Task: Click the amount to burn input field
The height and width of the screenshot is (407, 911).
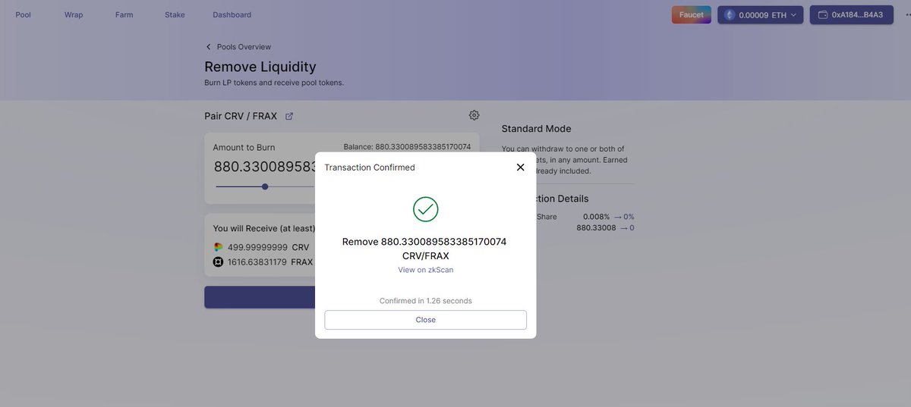Action: pyautogui.click(x=264, y=167)
